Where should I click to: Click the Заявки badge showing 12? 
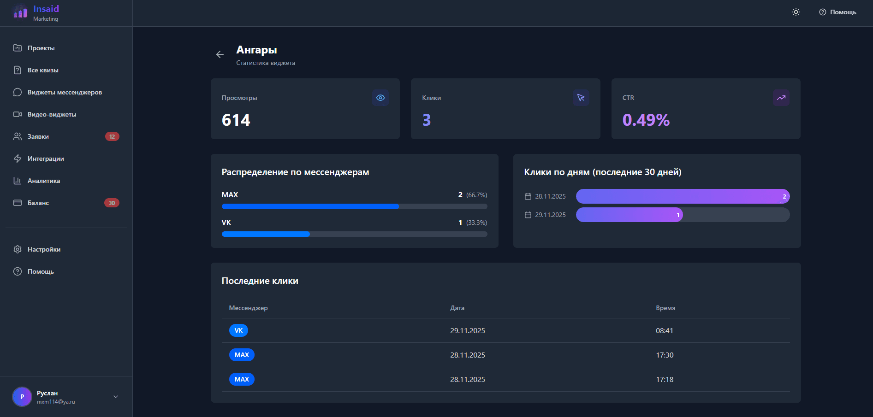(x=112, y=136)
